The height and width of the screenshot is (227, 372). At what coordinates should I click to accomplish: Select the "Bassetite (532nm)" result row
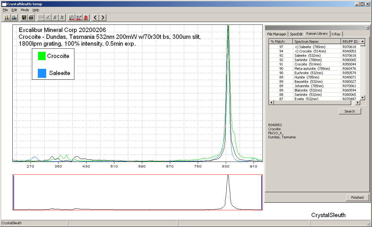pyautogui.click(x=314, y=82)
